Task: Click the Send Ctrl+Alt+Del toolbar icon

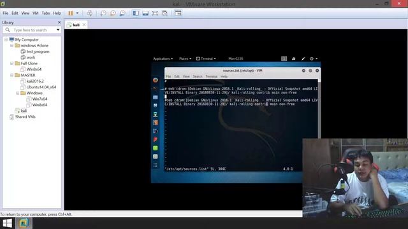Action: (89, 13)
